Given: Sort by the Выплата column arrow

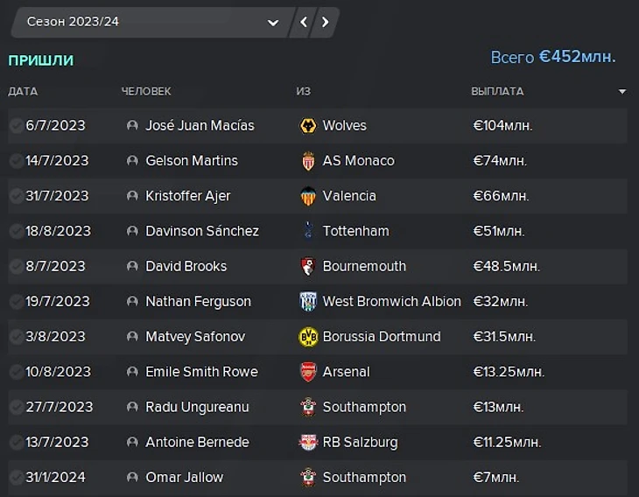Looking at the screenshot, I should [x=622, y=92].
